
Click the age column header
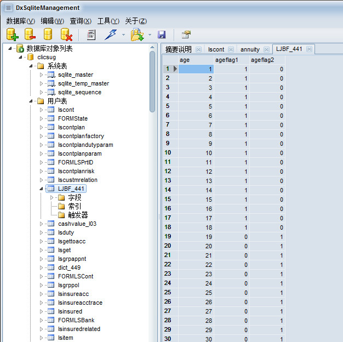tap(196, 60)
